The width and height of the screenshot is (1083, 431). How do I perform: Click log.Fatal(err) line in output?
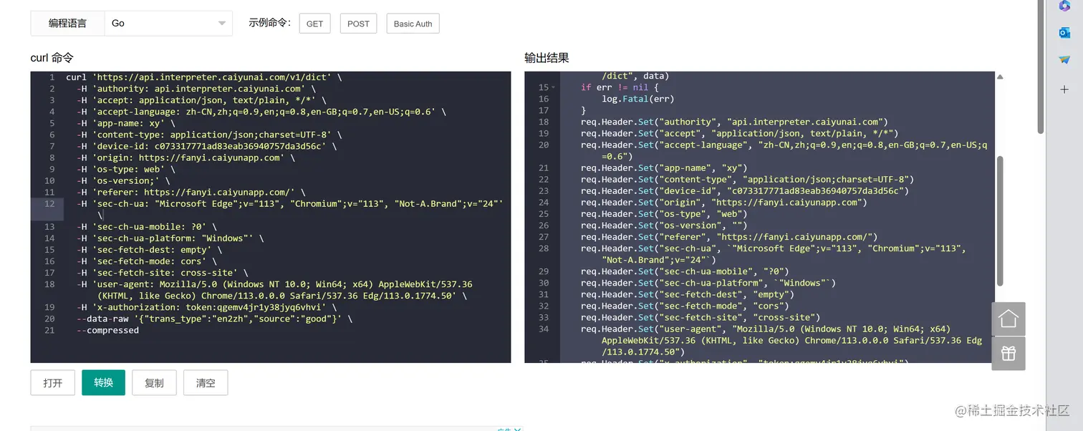pos(638,99)
